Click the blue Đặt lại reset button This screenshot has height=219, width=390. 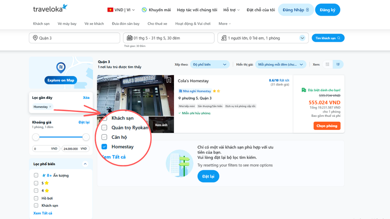tap(208, 176)
